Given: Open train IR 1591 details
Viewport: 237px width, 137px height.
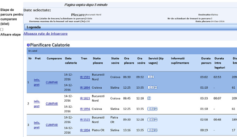Looking at the screenshot, I should pyautogui.click(x=85, y=77).
